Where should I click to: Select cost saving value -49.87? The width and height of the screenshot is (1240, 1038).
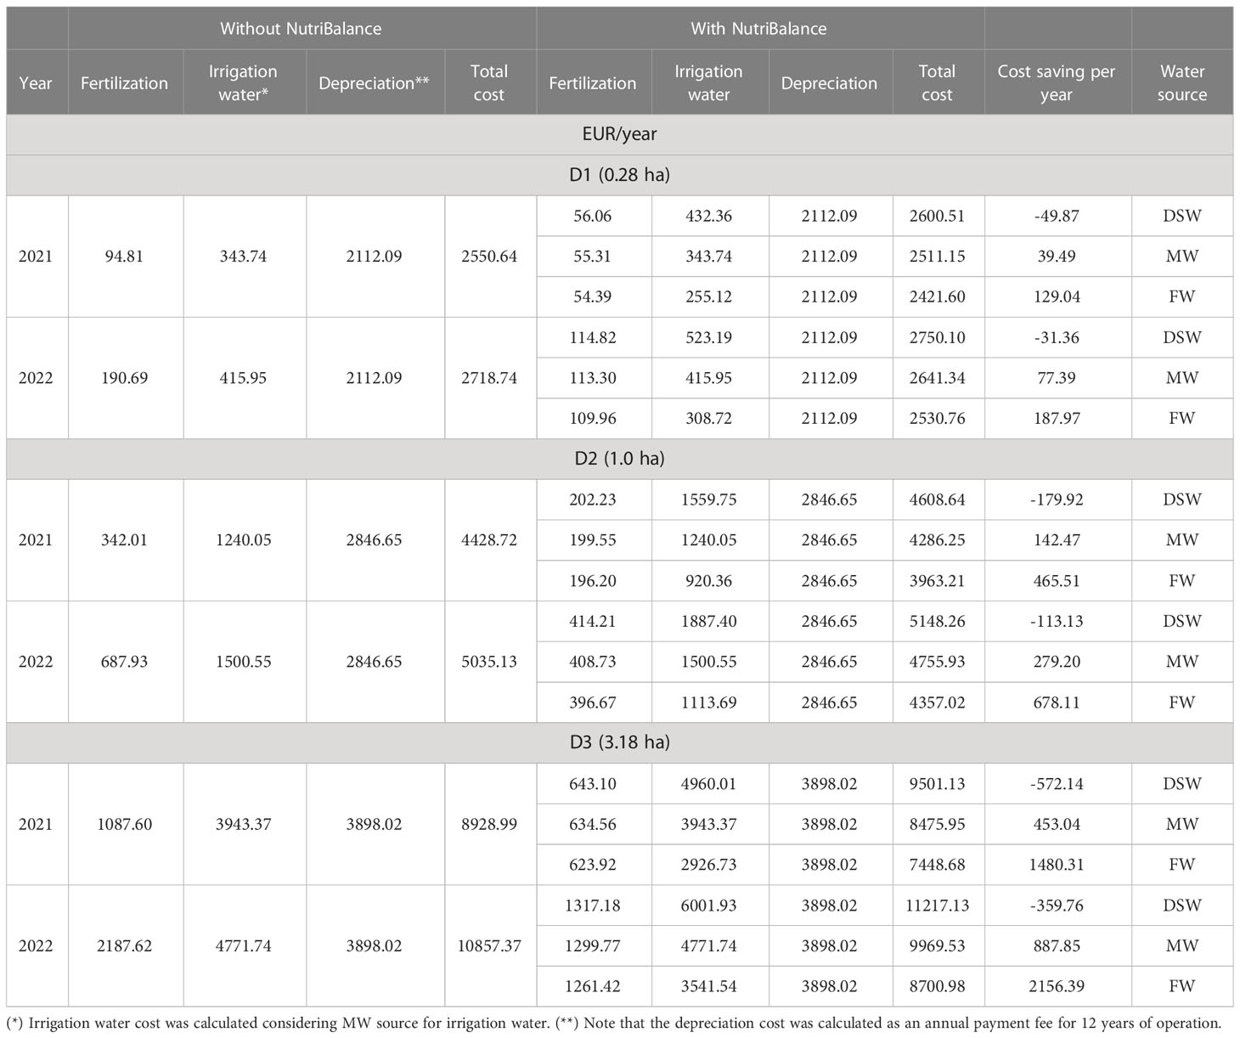click(1057, 216)
